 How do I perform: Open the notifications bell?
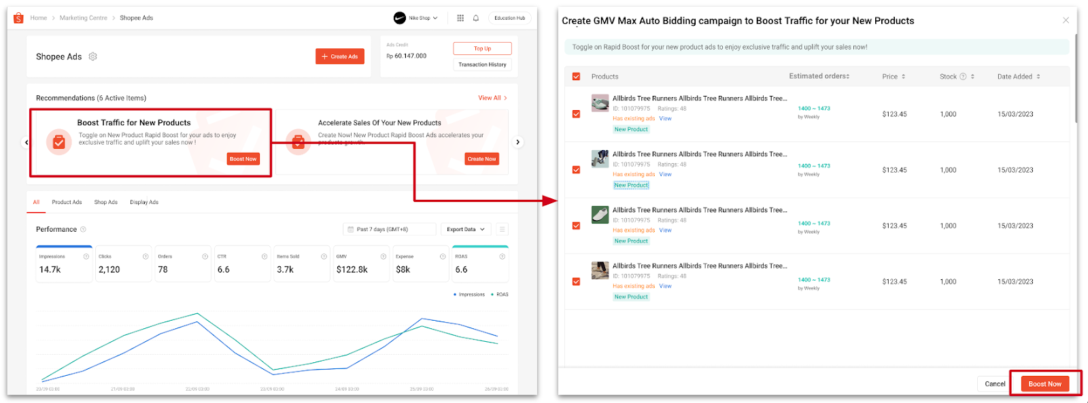(476, 18)
